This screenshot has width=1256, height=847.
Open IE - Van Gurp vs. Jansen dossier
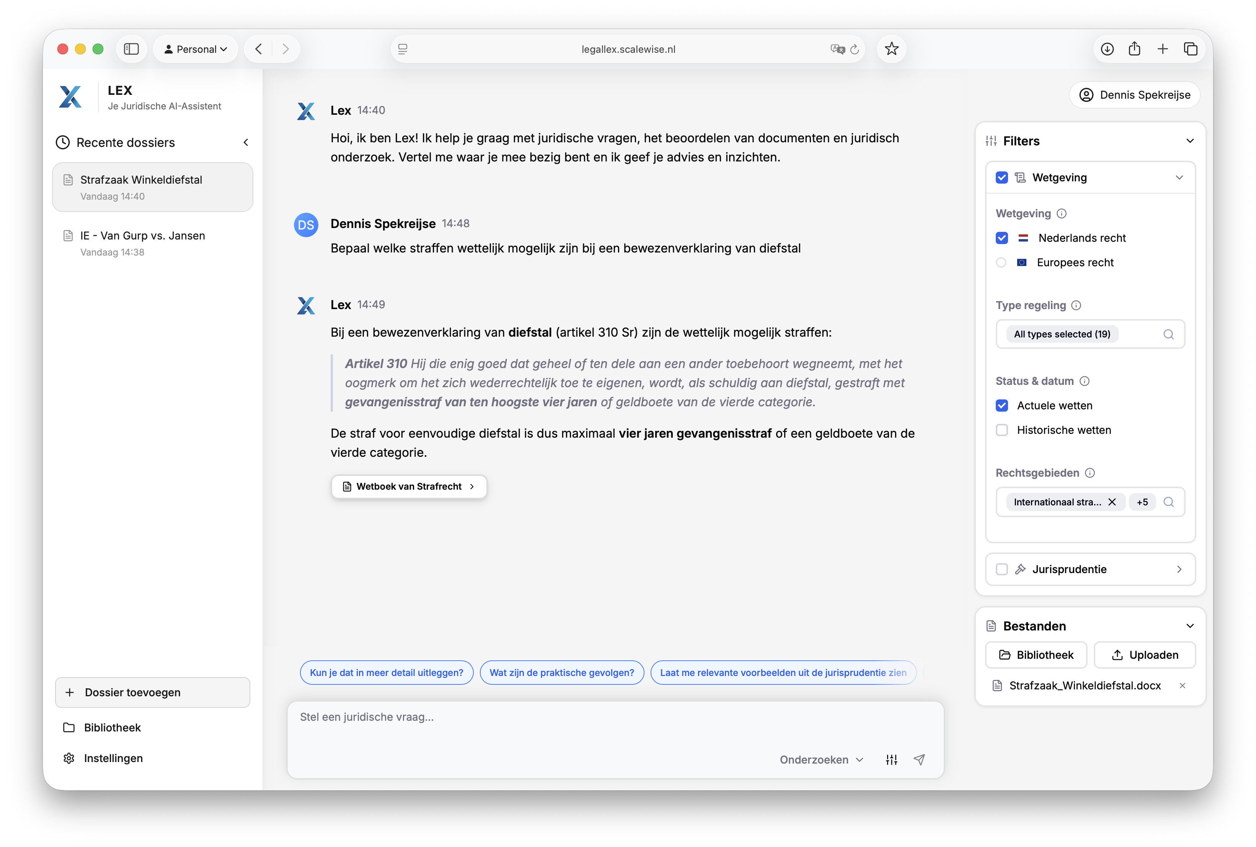pyautogui.click(x=153, y=243)
